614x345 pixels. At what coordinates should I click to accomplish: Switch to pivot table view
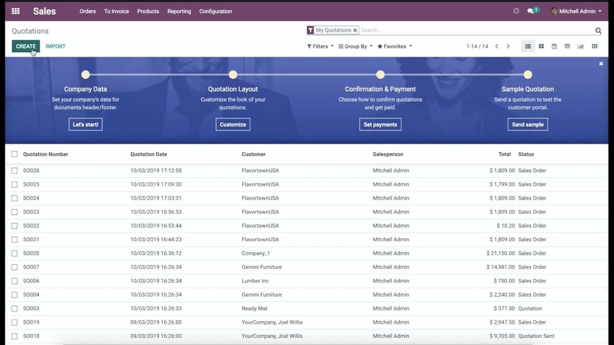tap(567, 46)
